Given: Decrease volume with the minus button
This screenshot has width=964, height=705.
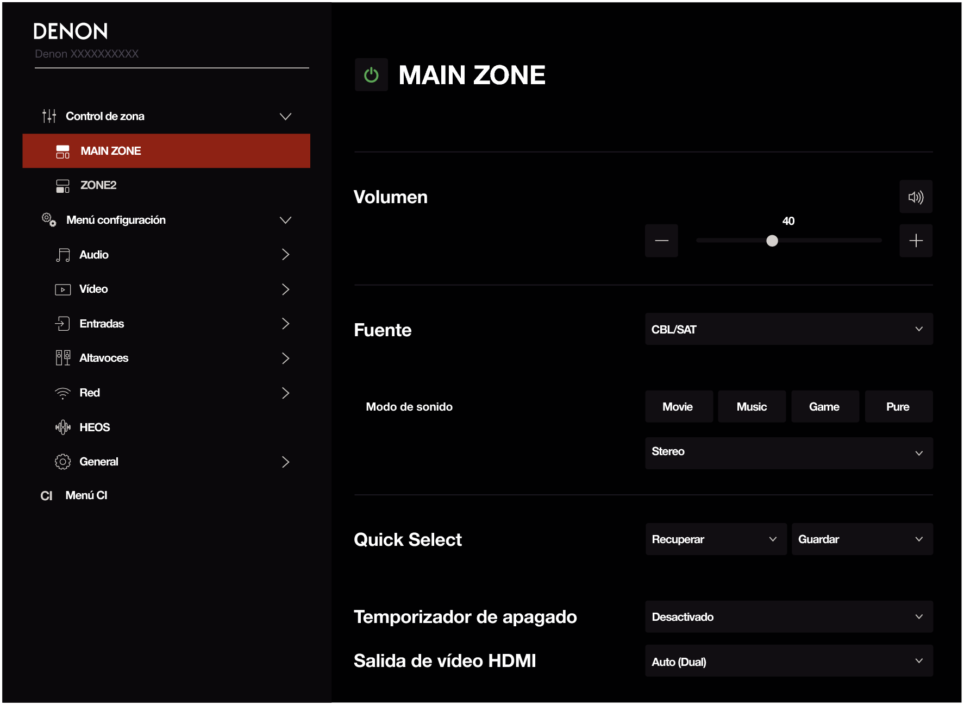Looking at the screenshot, I should [661, 241].
